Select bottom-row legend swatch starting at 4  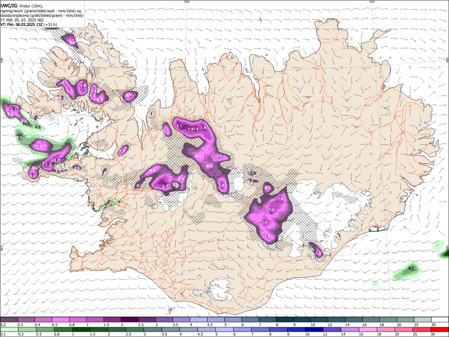tap(188, 329)
